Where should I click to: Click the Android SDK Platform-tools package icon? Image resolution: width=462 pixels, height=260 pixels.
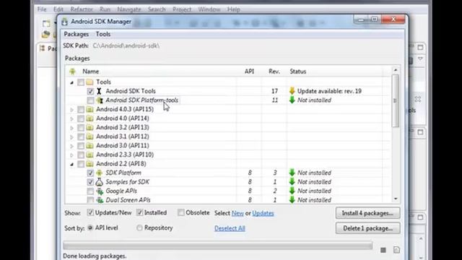(x=100, y=100)
